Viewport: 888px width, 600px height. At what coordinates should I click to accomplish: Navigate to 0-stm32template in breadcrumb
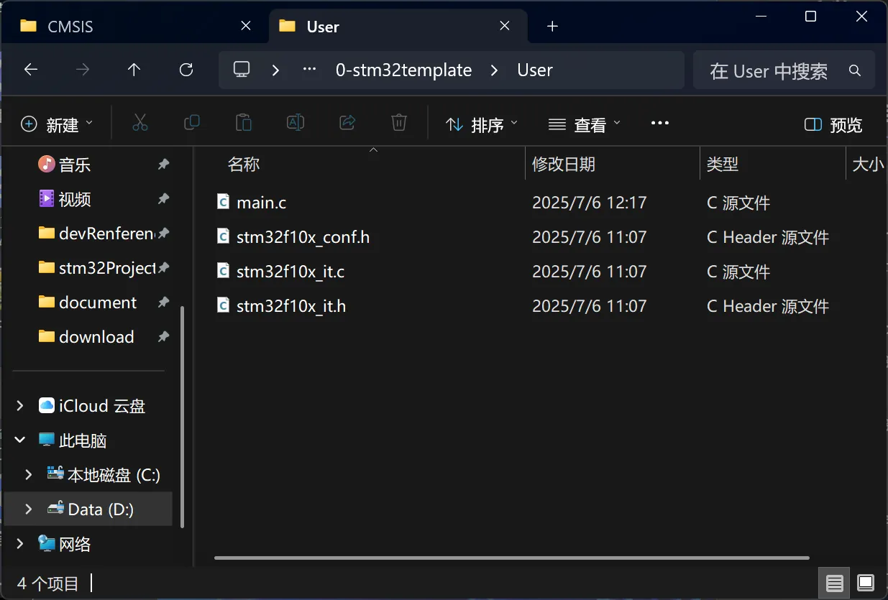(404, 70)
